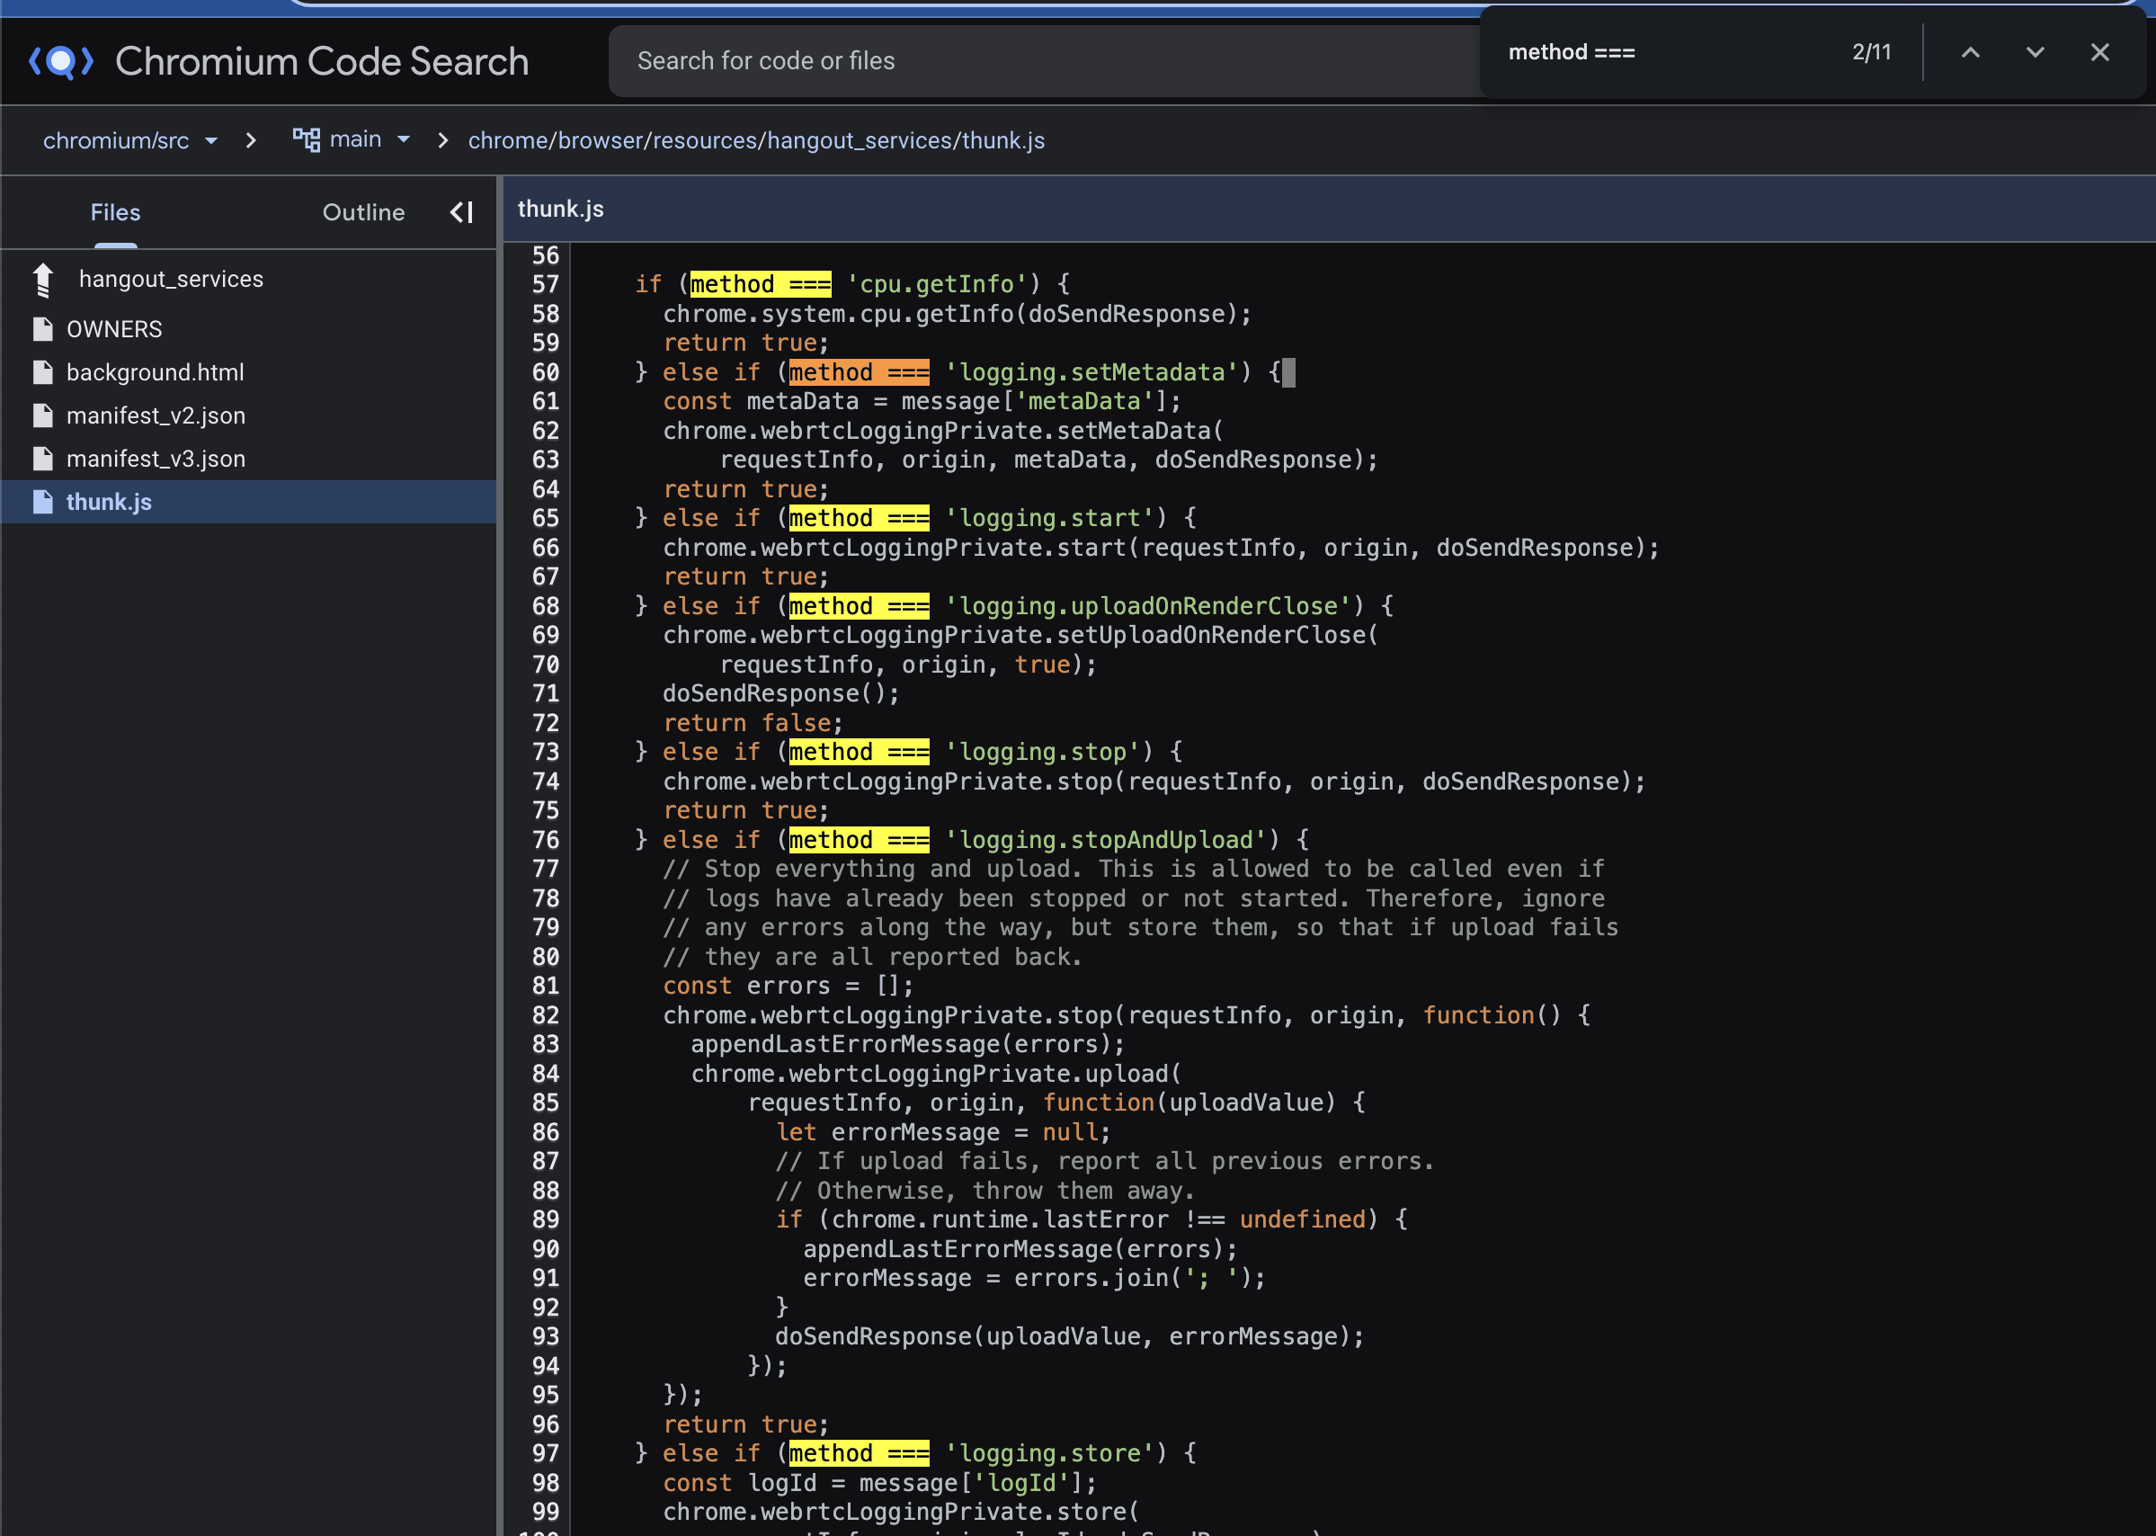2156x1536 pixels.
Task: Click 'return false;' on line 72
Action: coord(753,724)
